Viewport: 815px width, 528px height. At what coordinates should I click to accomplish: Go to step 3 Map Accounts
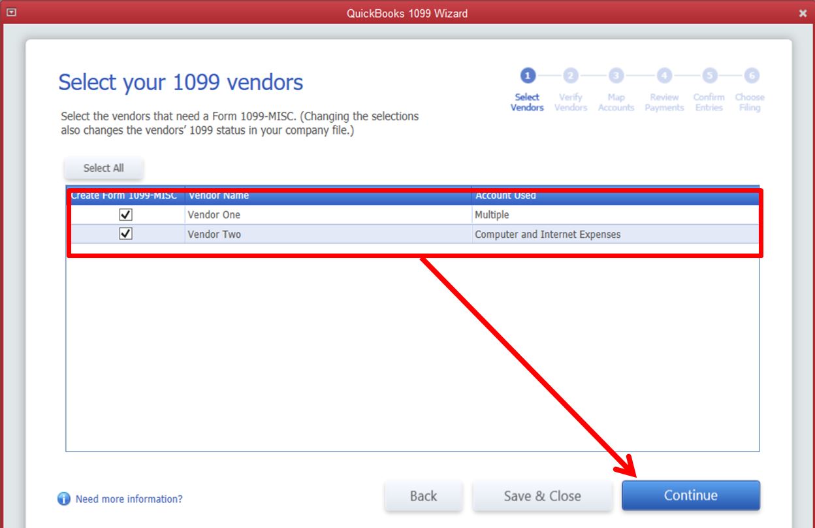(616, 90)
